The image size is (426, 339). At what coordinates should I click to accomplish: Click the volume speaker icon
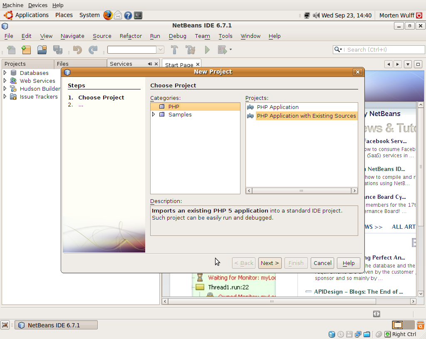pos(316,15)
